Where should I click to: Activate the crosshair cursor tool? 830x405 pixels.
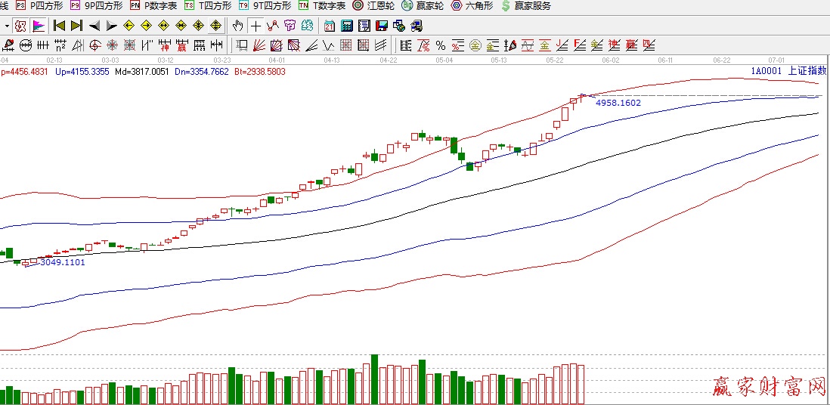pos(256,26)
